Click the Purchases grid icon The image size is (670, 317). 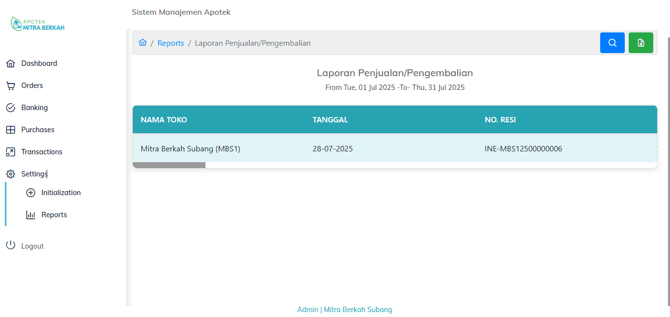(x=10, y=130)
